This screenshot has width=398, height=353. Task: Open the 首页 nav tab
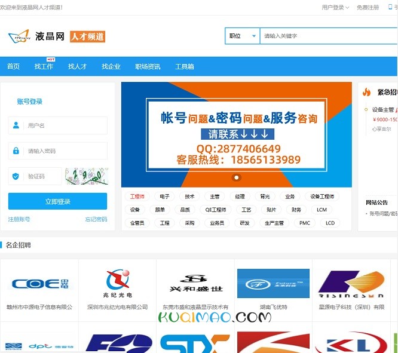click(x=13, y=66)
